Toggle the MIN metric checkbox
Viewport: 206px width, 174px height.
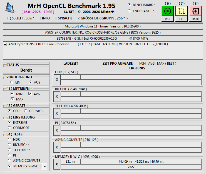(x=12, y=94)
